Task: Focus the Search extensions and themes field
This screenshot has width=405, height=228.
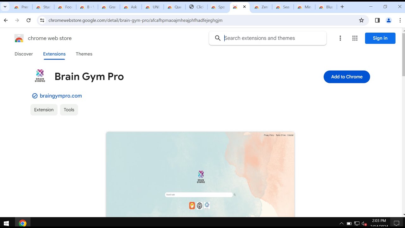Action: [x=268, y=38]
